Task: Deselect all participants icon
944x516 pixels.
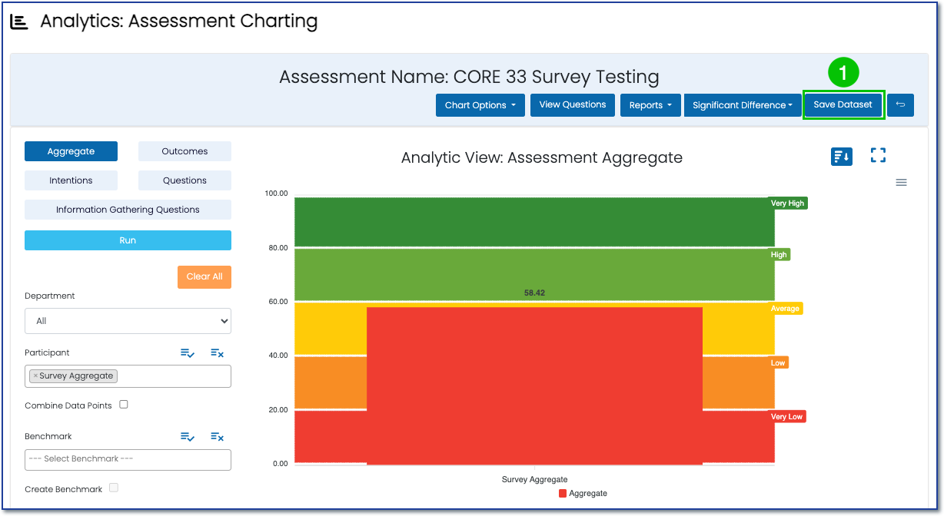Action: pyautogui.click(x=217, y=353)
